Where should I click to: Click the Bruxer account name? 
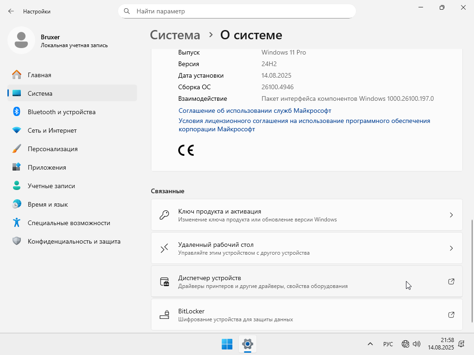pos(50,37)
